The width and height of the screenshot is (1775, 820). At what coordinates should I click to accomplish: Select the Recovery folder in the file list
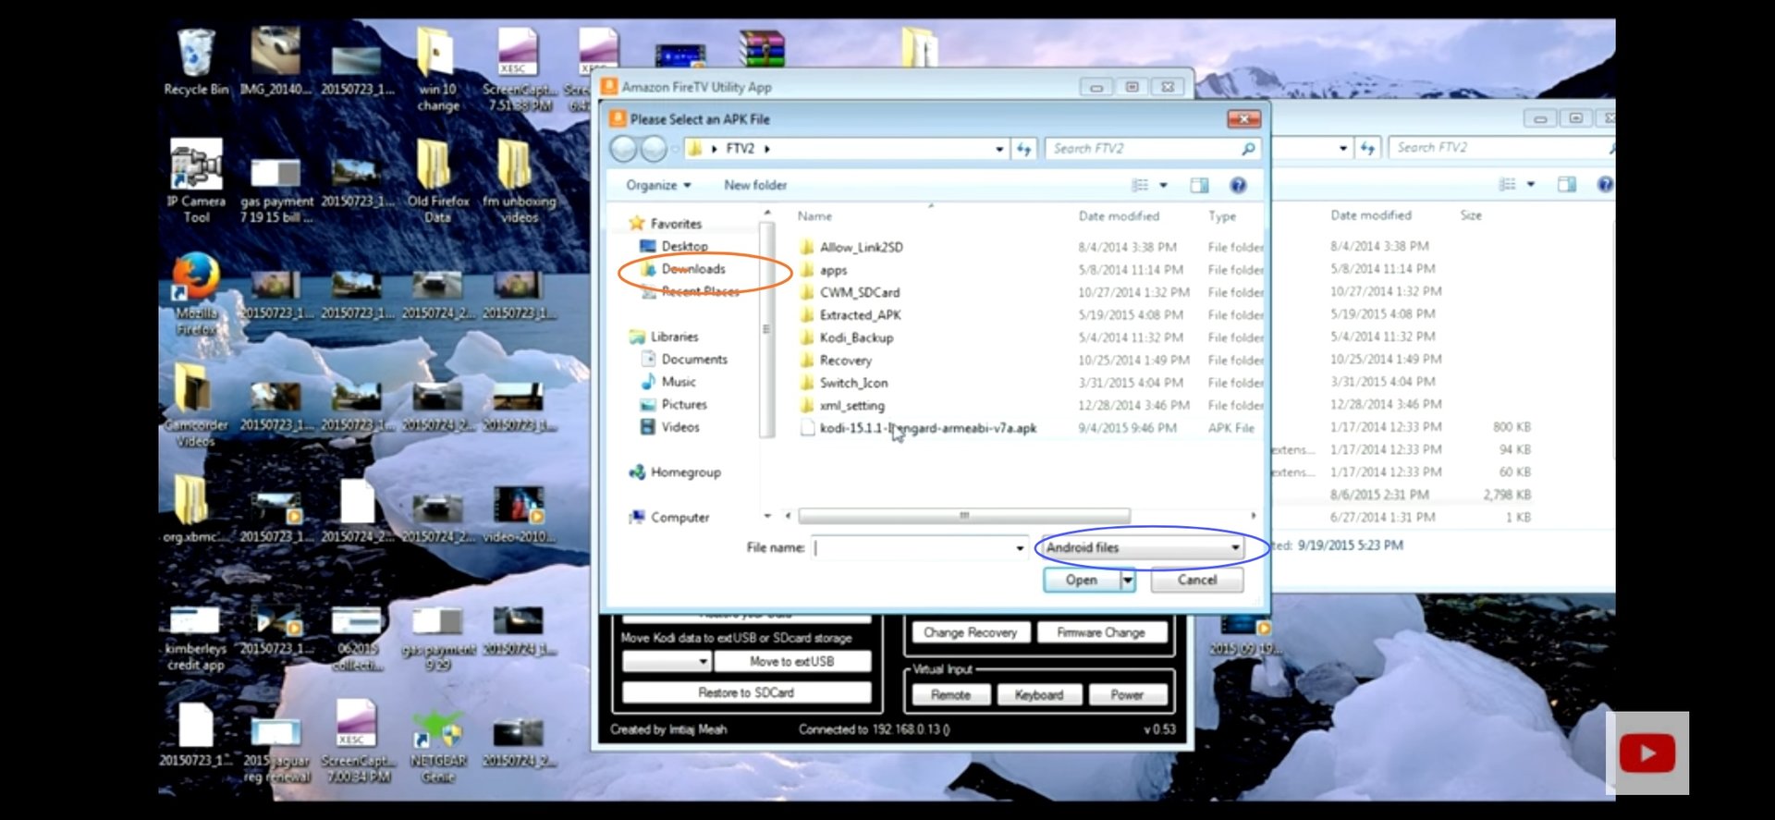pyautogui.click(x=845, y=361)
